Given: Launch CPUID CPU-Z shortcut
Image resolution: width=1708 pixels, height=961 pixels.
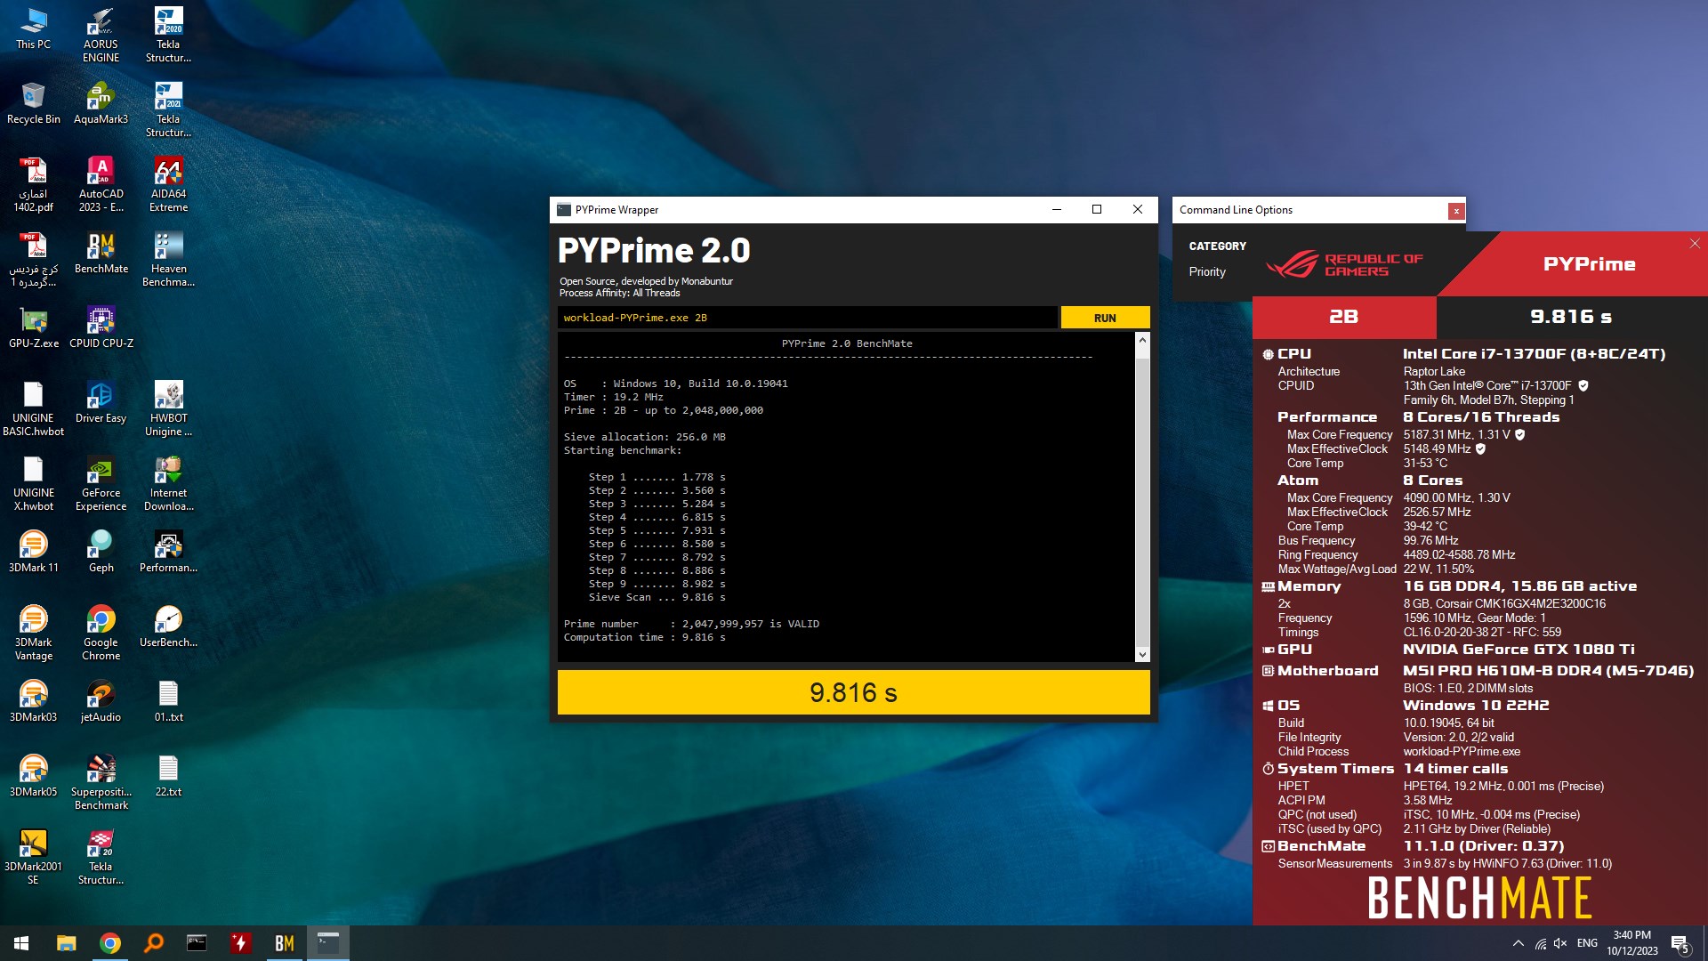Looking at the screenshot, I should (x=101, y=327).
